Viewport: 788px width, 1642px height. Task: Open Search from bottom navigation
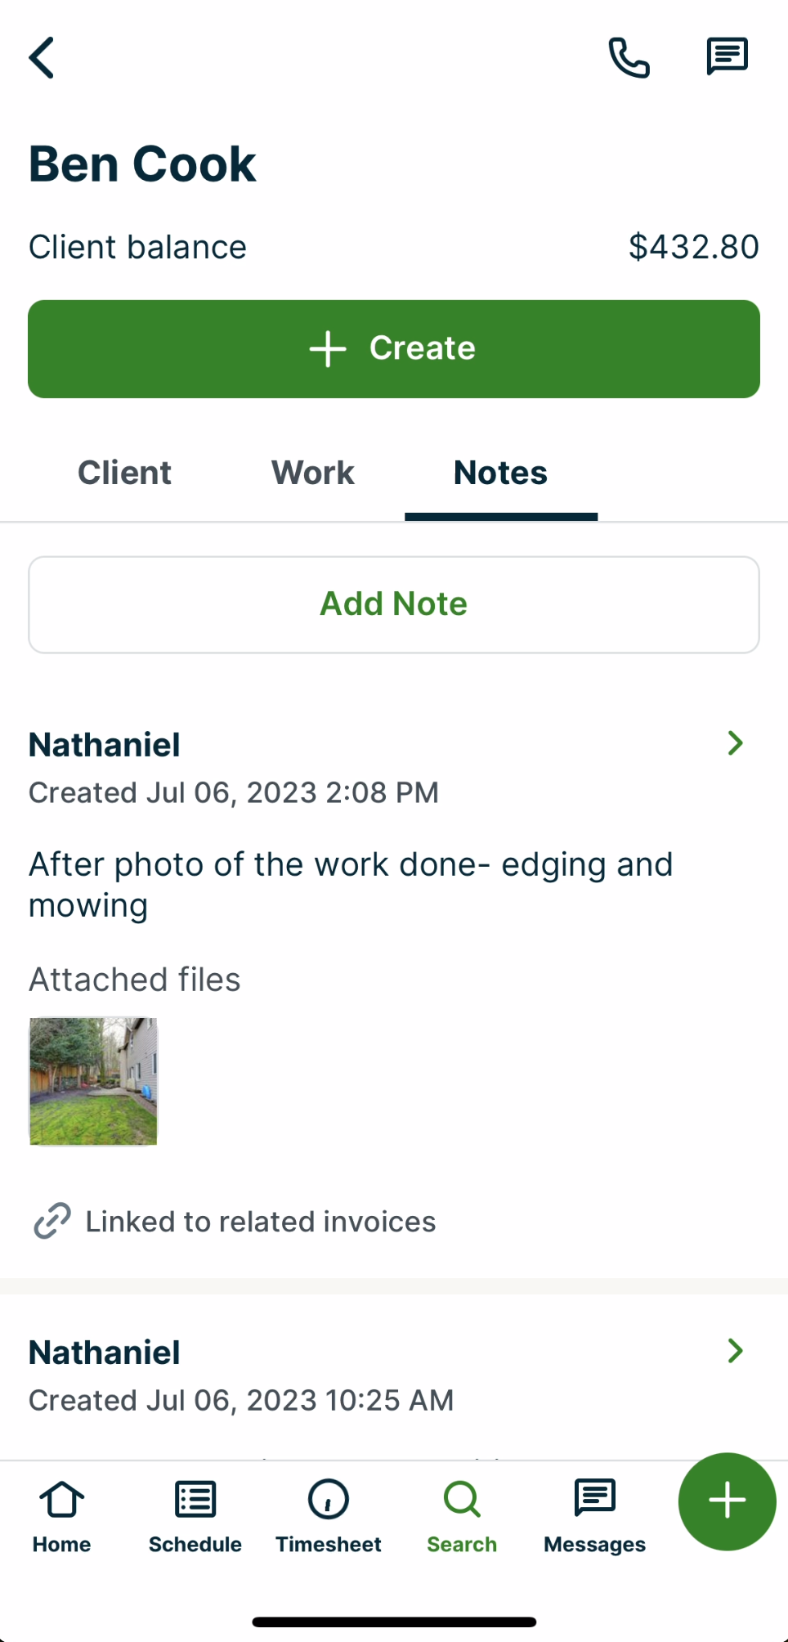[x=462, y=1516]
